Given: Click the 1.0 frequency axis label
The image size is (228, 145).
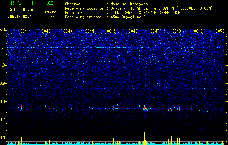Looking at the screenshot, I should point(3,65).
